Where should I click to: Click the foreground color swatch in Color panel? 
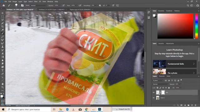154,15
